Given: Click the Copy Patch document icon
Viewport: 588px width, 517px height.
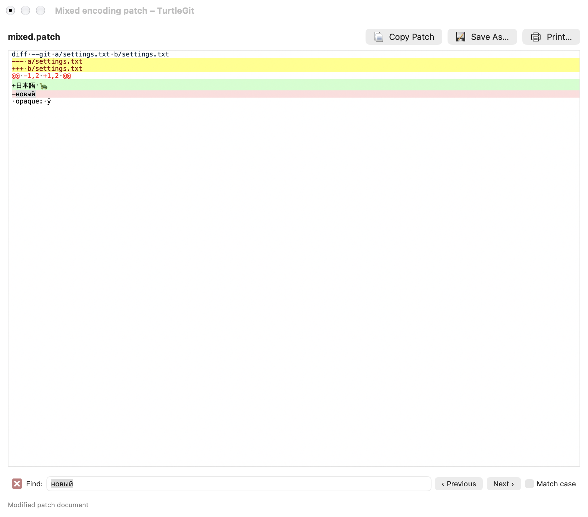Looking at the screenshot, I should tap(379, 37).
